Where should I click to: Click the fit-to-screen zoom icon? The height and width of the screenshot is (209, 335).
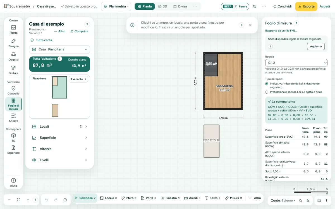coord(19,200)
